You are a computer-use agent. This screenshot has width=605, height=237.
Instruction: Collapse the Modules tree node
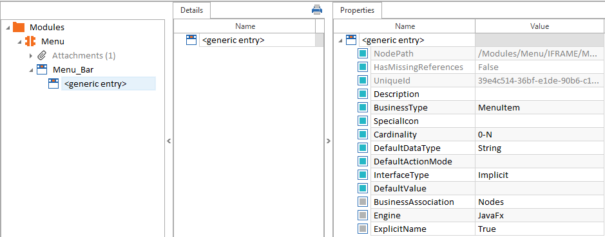[x=8, y=28]
